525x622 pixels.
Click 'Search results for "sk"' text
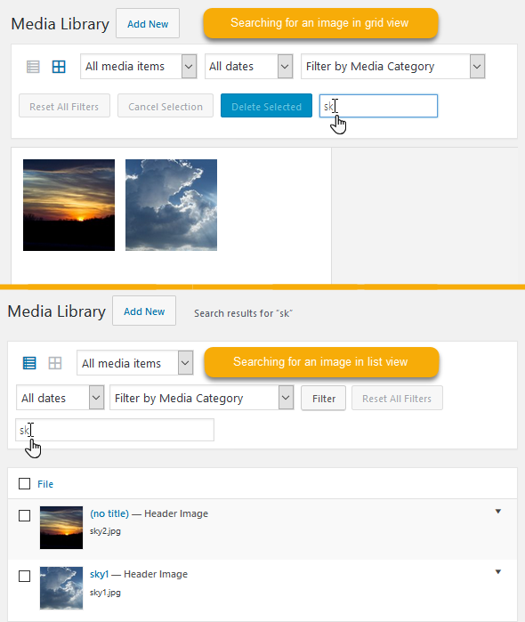(x=243, y=313)
